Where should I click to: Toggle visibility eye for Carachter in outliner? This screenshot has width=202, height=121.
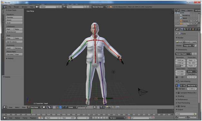coord(191,24)
